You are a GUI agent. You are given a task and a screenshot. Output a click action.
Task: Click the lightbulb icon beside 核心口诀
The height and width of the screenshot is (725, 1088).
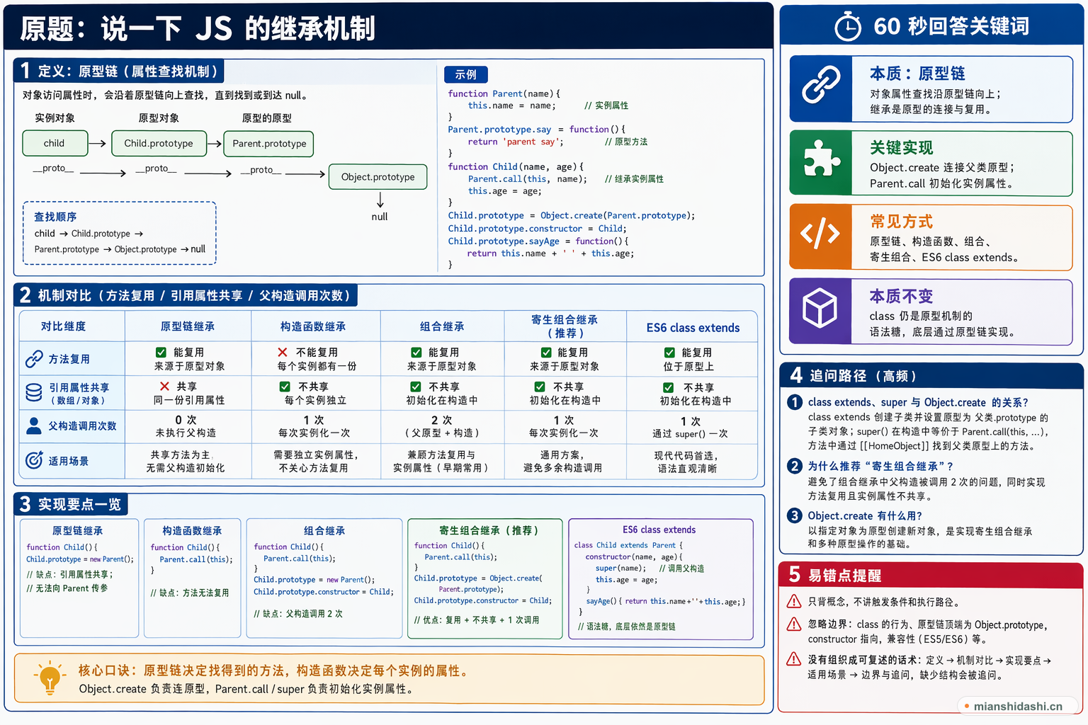50,677
